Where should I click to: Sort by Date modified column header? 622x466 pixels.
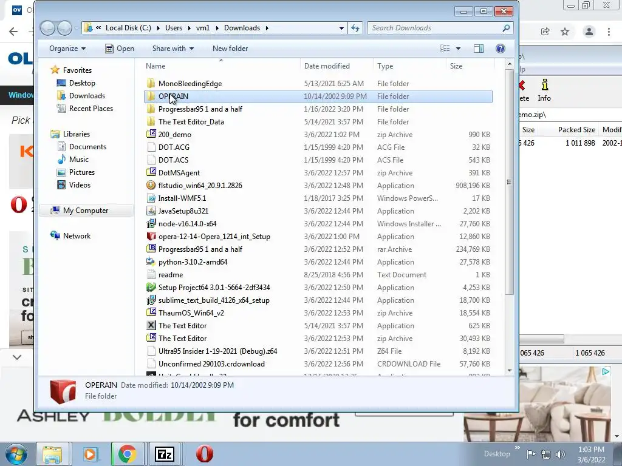[337, 66]
